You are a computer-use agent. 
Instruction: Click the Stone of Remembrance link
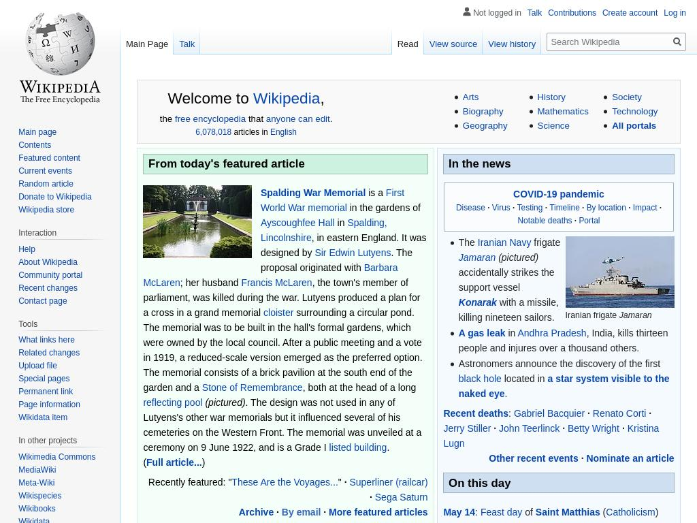[252, 387]
